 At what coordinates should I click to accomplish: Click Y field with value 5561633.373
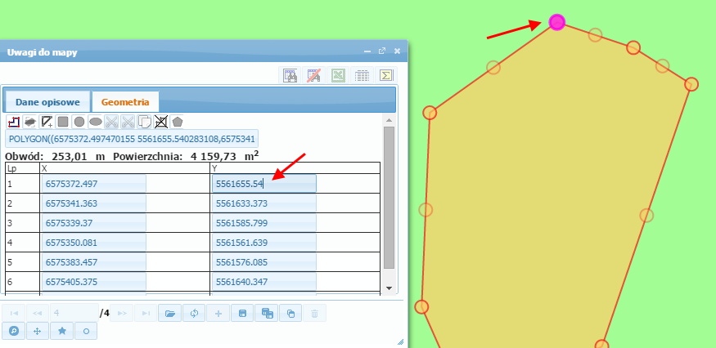tap(264, 203)
